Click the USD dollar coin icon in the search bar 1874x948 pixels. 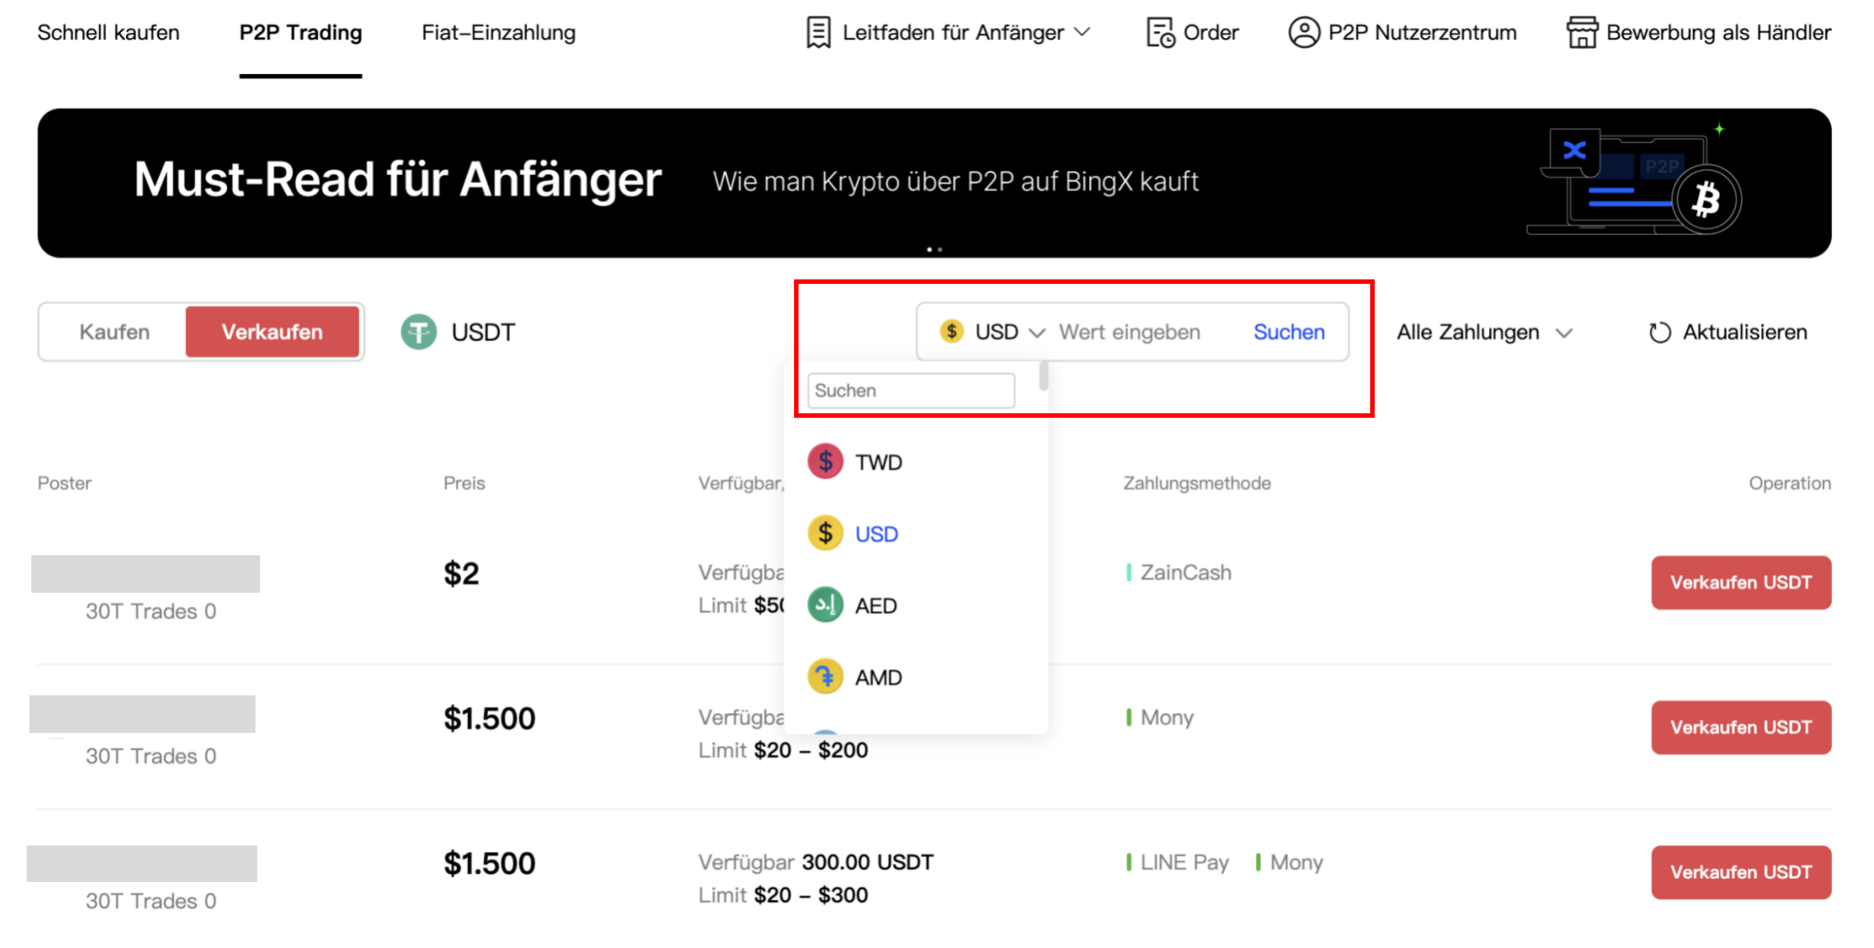(x=952, y=331)
